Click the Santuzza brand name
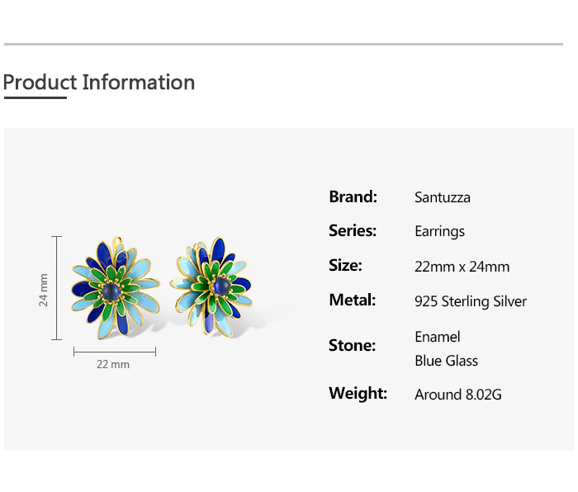578x492 pixels. click(443, 197)
